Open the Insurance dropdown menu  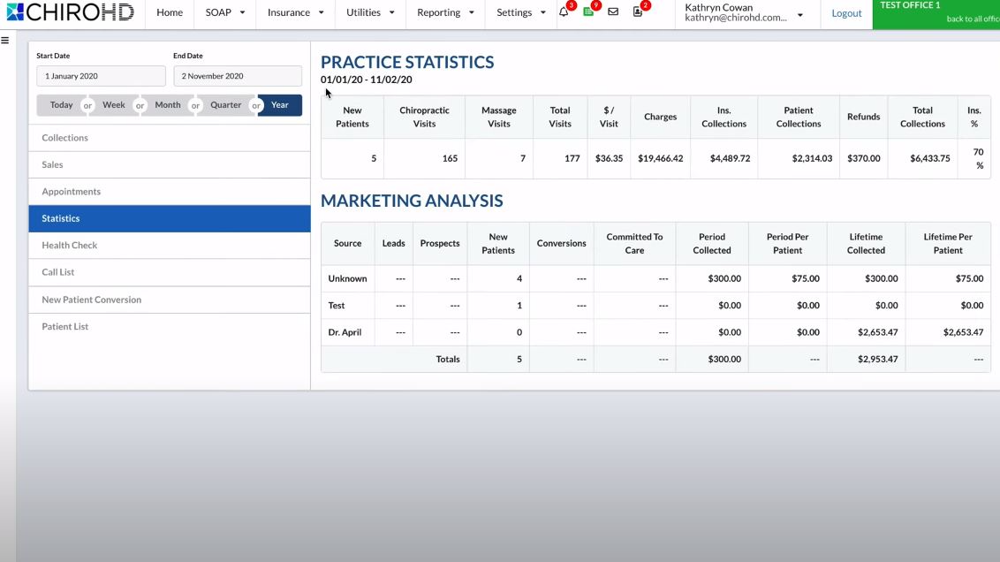click(x=295, y=12)
